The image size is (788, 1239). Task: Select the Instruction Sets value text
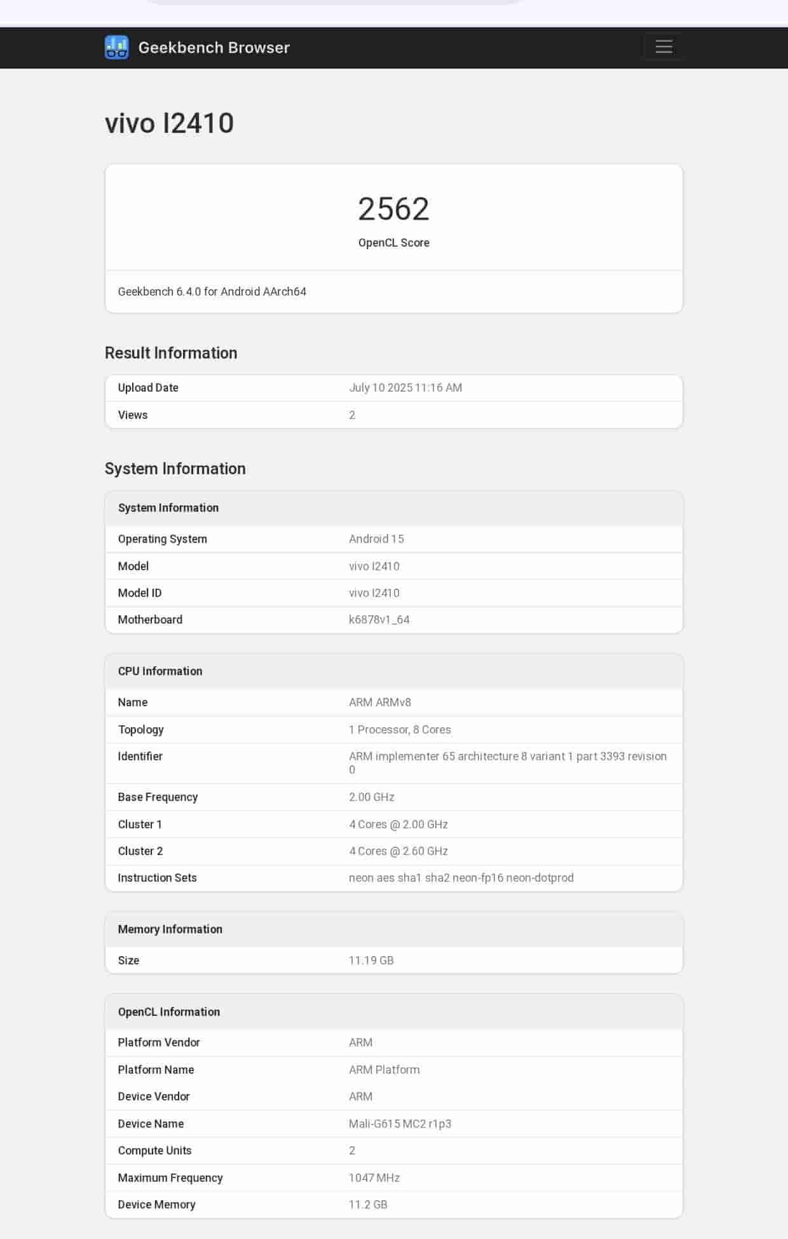pyautogui.click(x=461, y=878)
